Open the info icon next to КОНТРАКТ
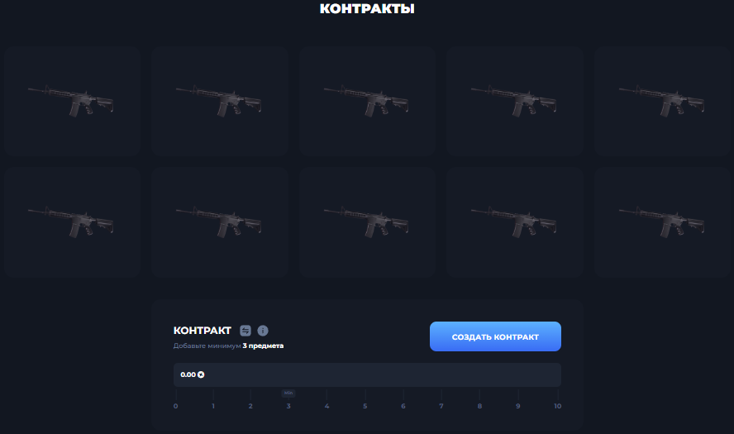Screen dimensions: 734x434 [x=263, y=331]
